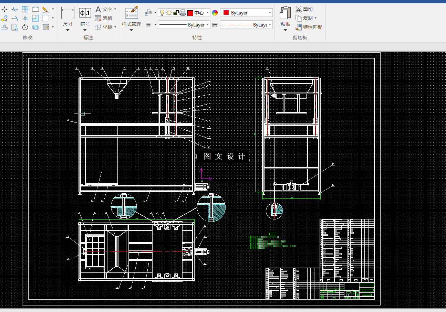Click the red layer color swatch
This screenshot has height=312, width=446.
click(x=190, y=13)
